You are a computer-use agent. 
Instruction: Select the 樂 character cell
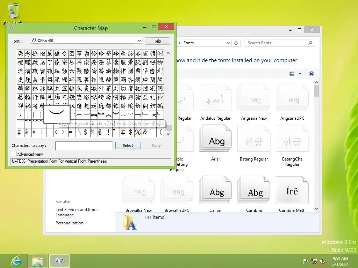[86, 62]
